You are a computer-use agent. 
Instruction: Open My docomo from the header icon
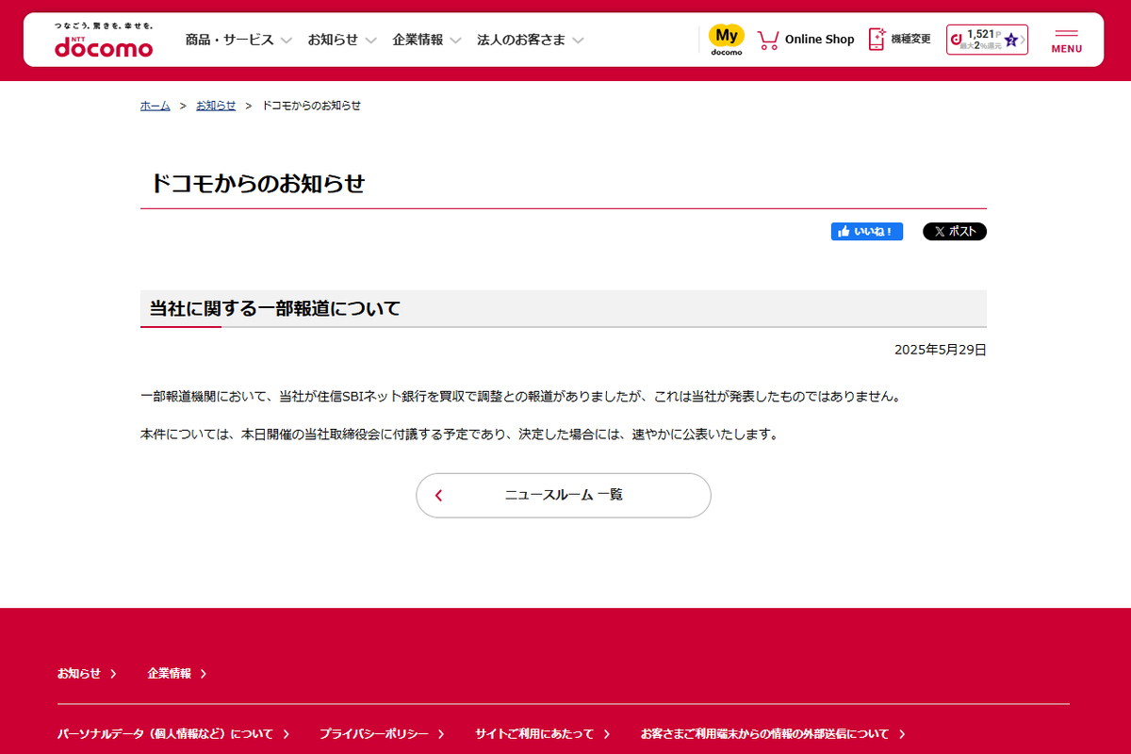point(725,39)
